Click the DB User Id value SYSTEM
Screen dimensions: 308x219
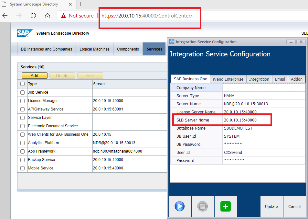click(x=264, y=136)
